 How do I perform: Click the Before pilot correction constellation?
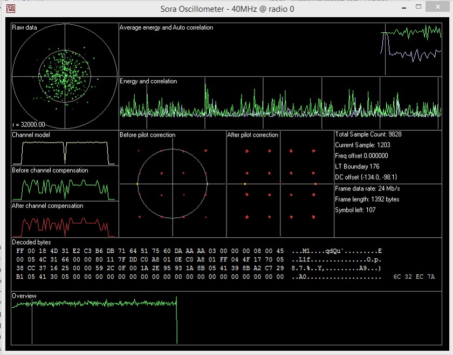tap(172, 184)
